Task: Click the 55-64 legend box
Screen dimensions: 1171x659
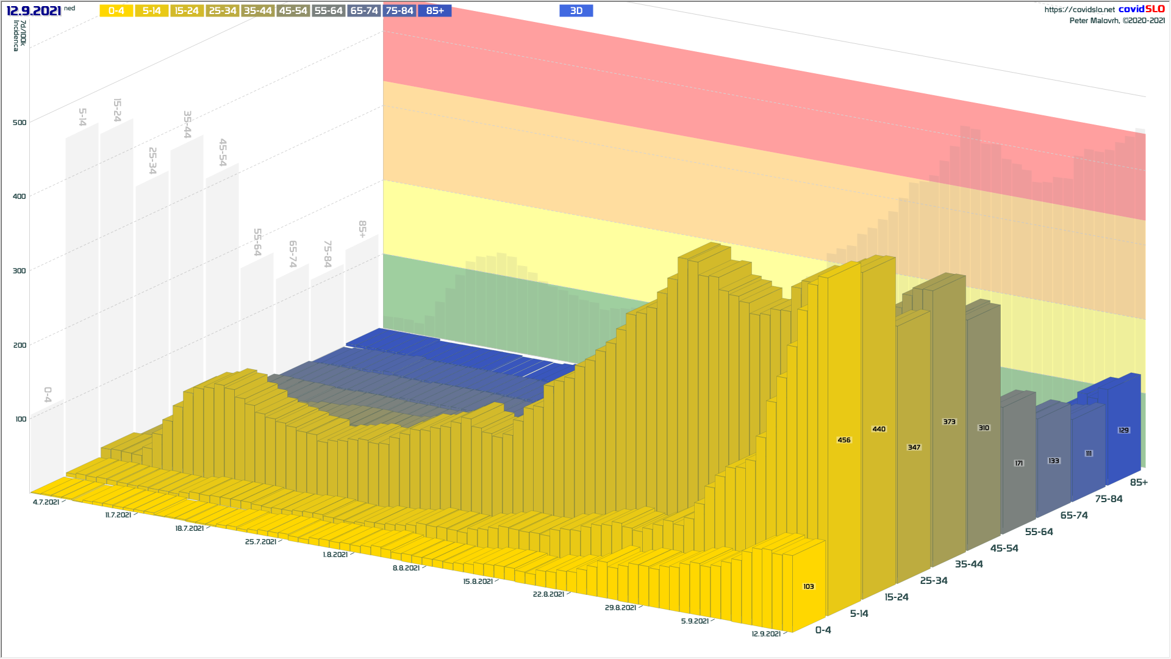Action: 328,11
